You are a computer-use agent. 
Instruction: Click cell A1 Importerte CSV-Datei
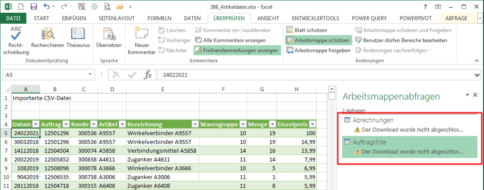[26, 98]
